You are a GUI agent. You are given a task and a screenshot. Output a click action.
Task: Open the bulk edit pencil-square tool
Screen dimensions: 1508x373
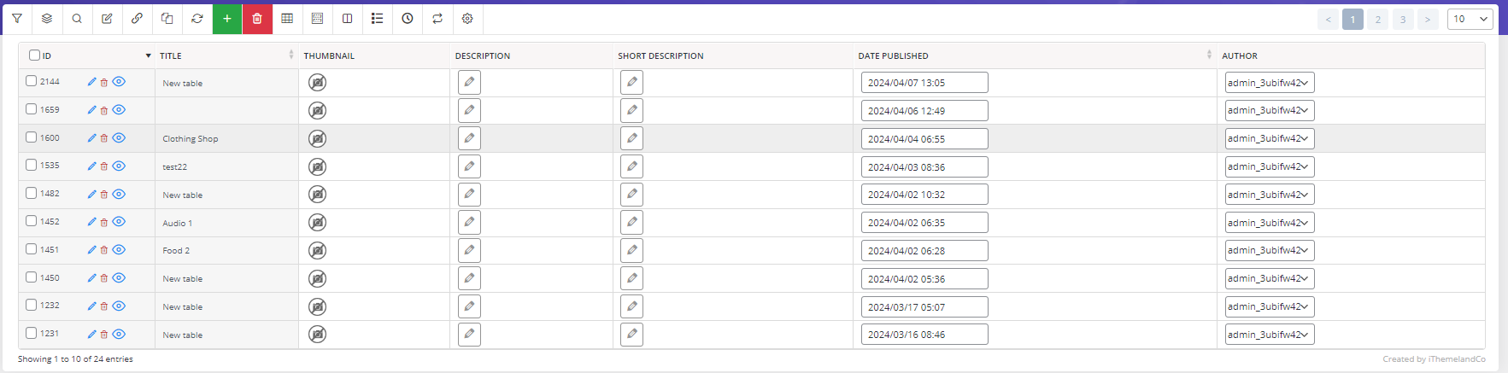[107, 19]
